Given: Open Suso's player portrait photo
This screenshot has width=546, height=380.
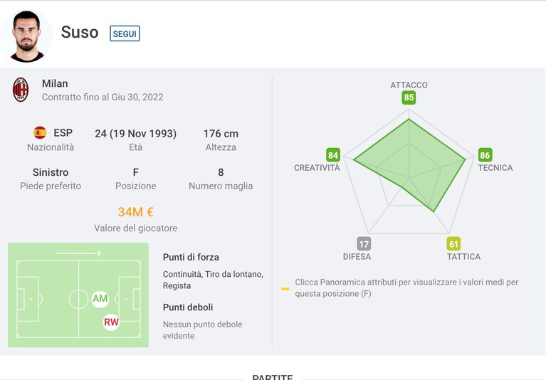Looking at the screenshot, I should click(x=27, y=36).
